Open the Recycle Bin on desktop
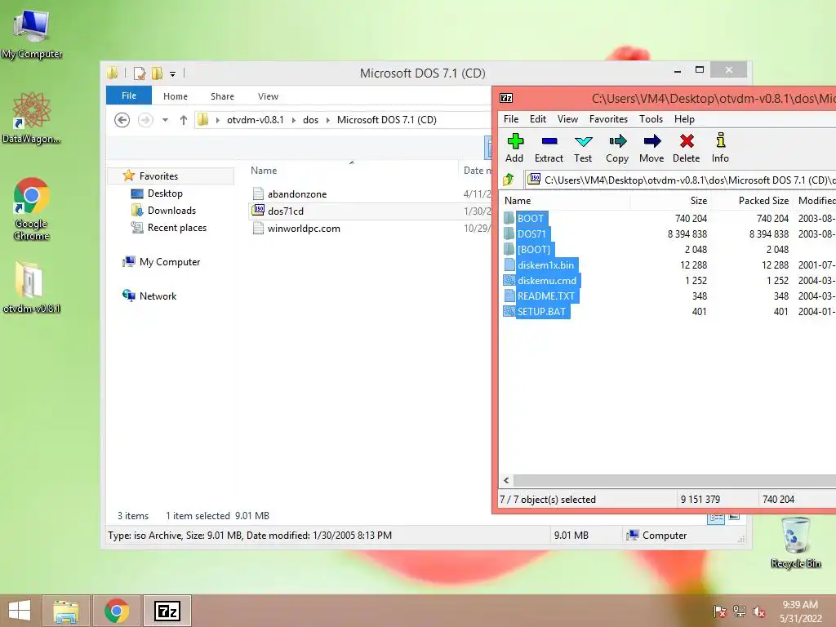This screenshot has height=627, width=836. point(796,542)
